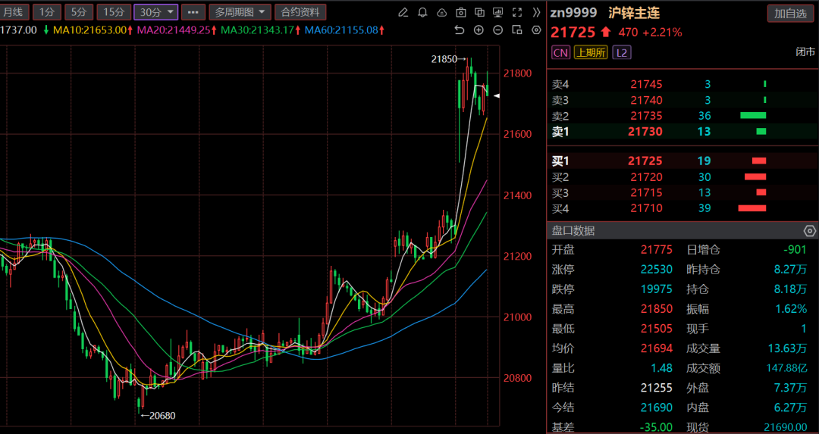Click the 加自选 button
The image size is (819, 434).
click(790, 14)
